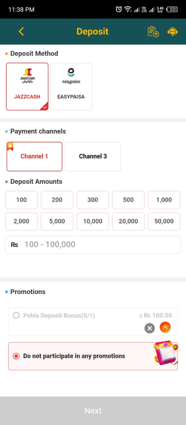
Task: Tap the Next button
Action: (93, 410)
